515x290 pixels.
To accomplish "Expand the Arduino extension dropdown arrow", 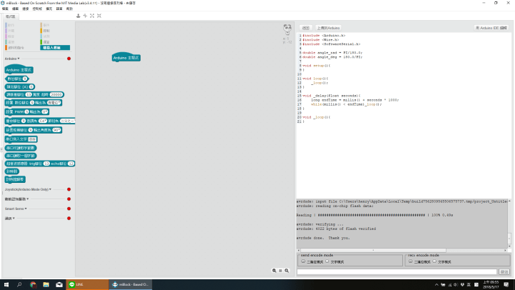I will 19,59.
